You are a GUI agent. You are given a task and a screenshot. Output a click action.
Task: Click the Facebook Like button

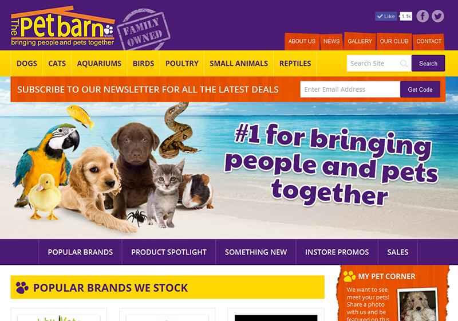click(386, 17)
